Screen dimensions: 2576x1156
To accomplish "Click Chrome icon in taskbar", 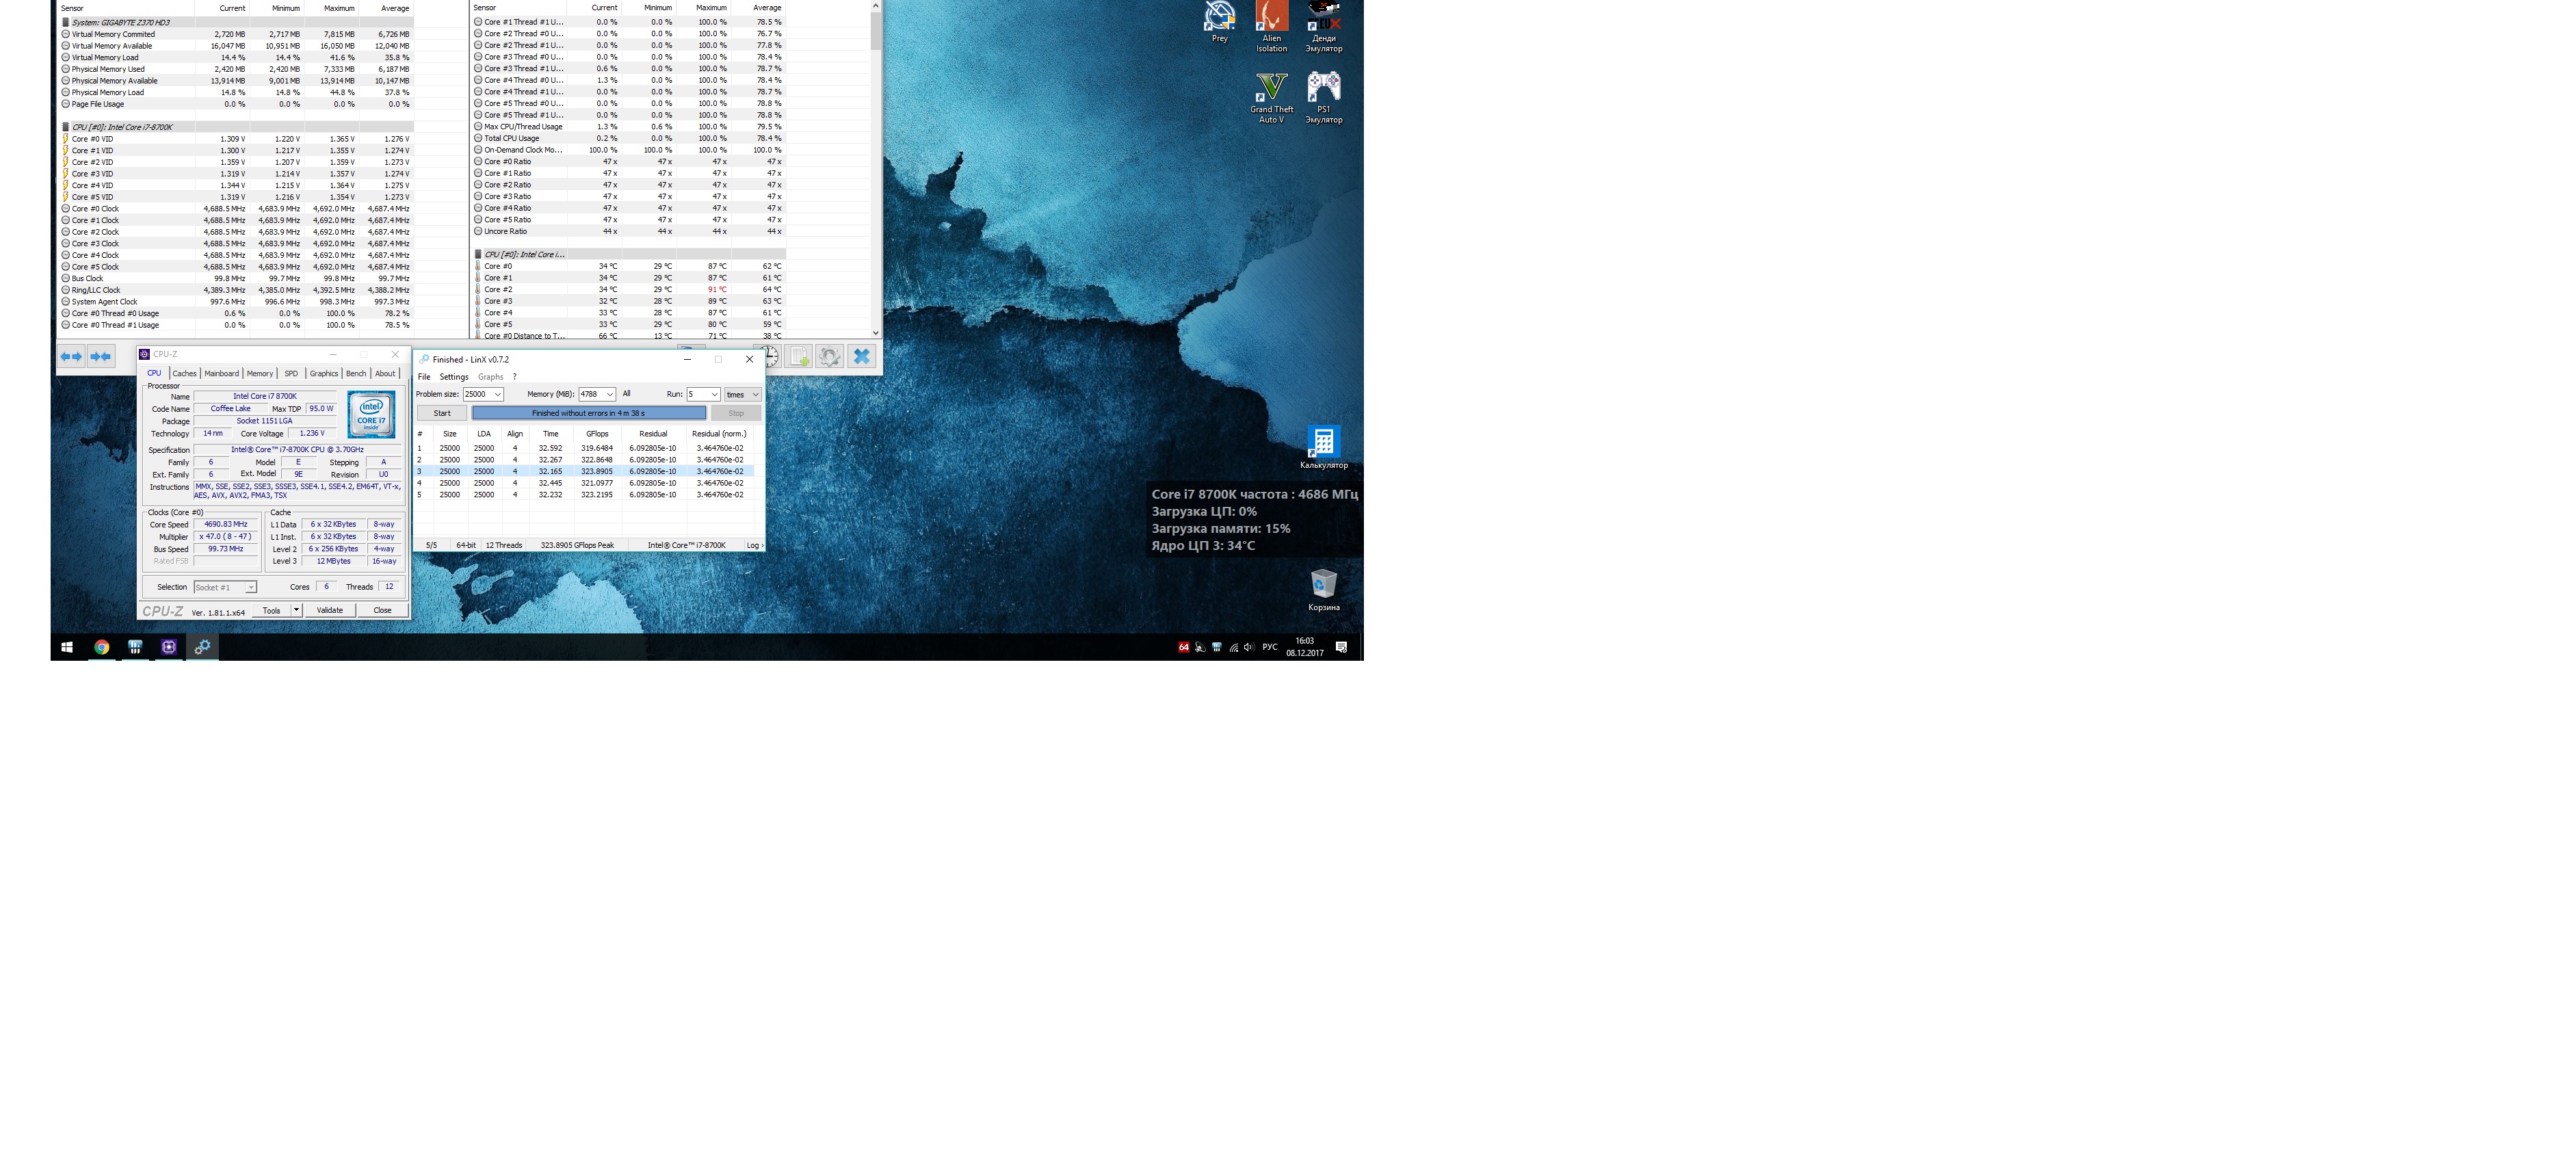I will pyautogui.click(x=101, y=647).
